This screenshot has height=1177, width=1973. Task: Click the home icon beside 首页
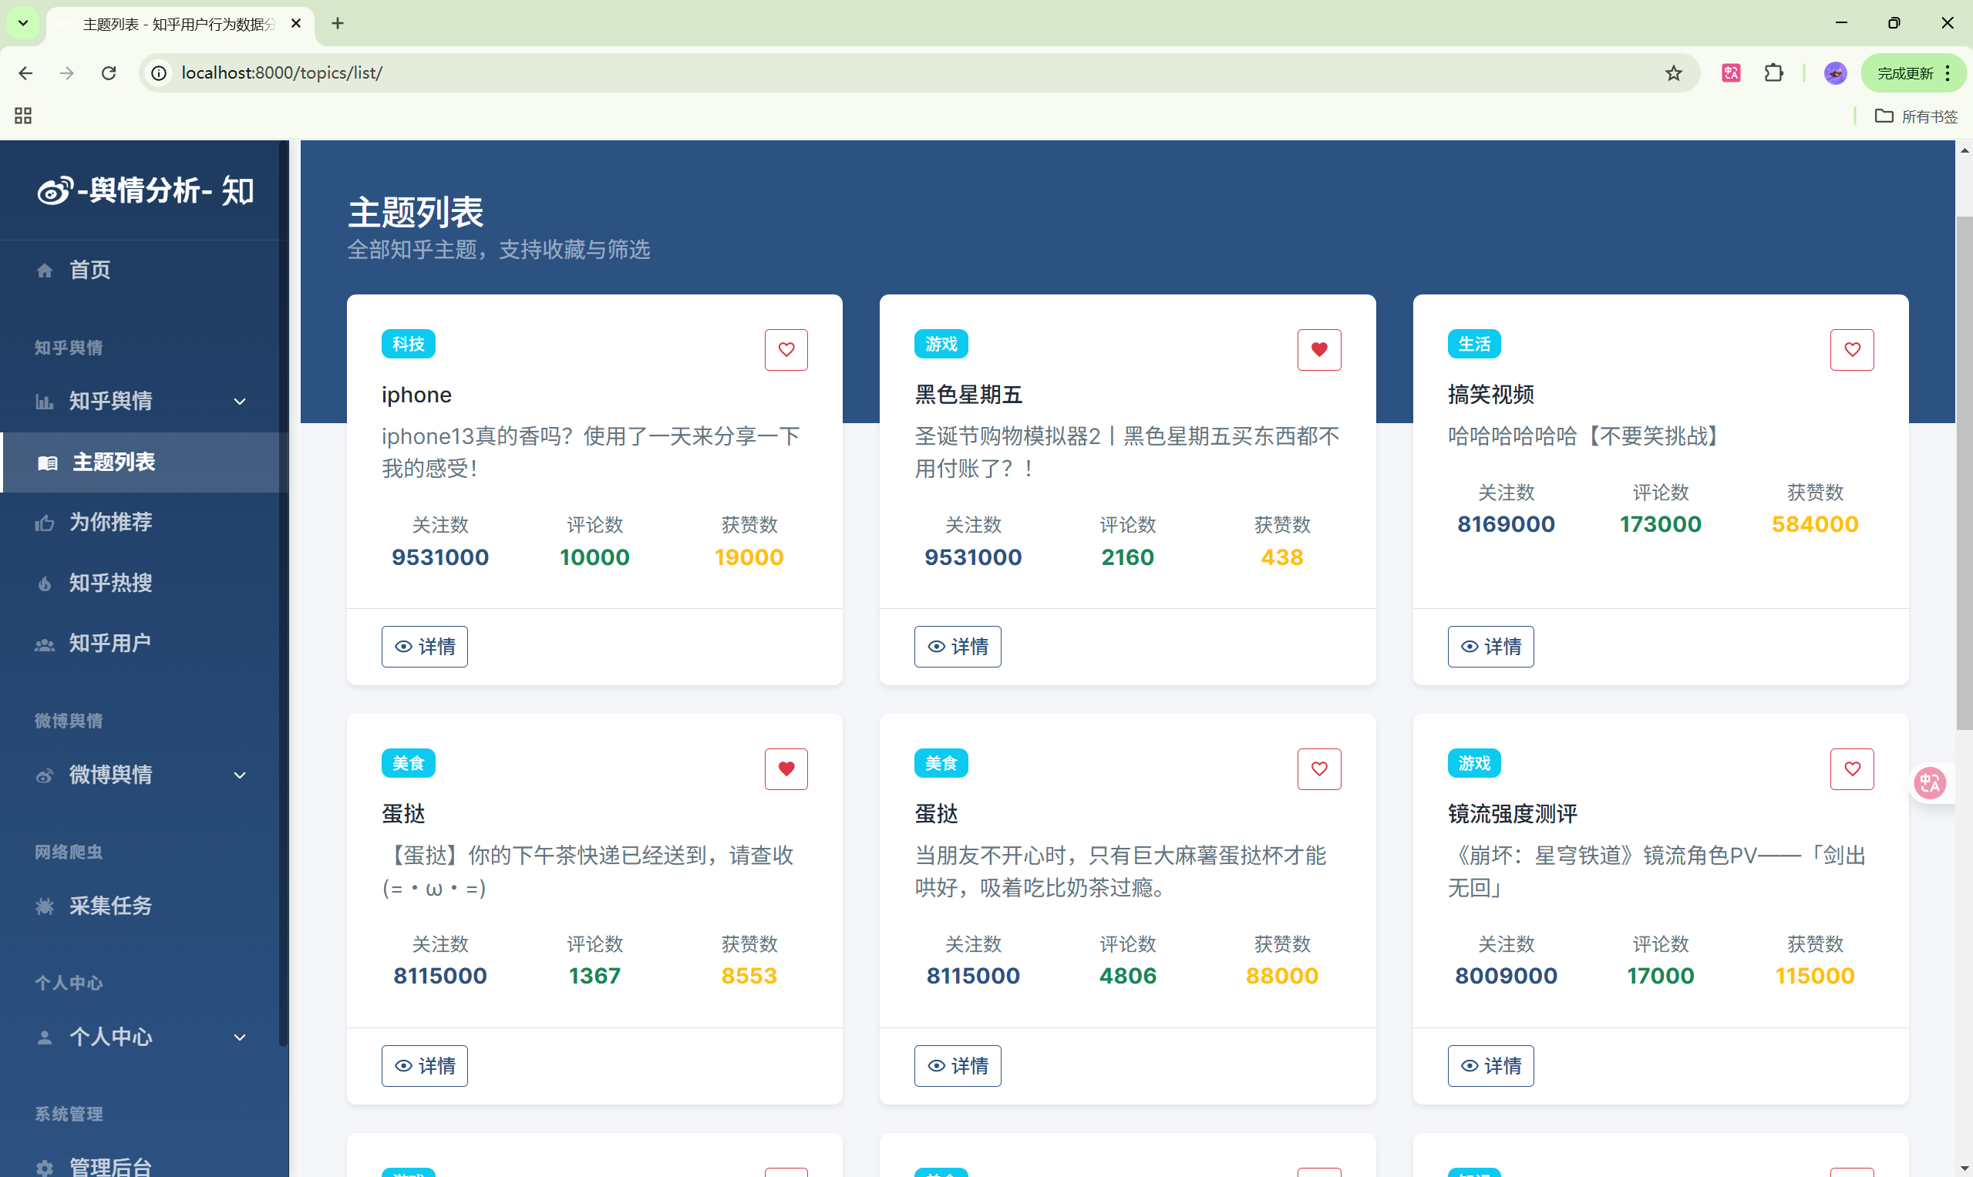coord(45,271)
